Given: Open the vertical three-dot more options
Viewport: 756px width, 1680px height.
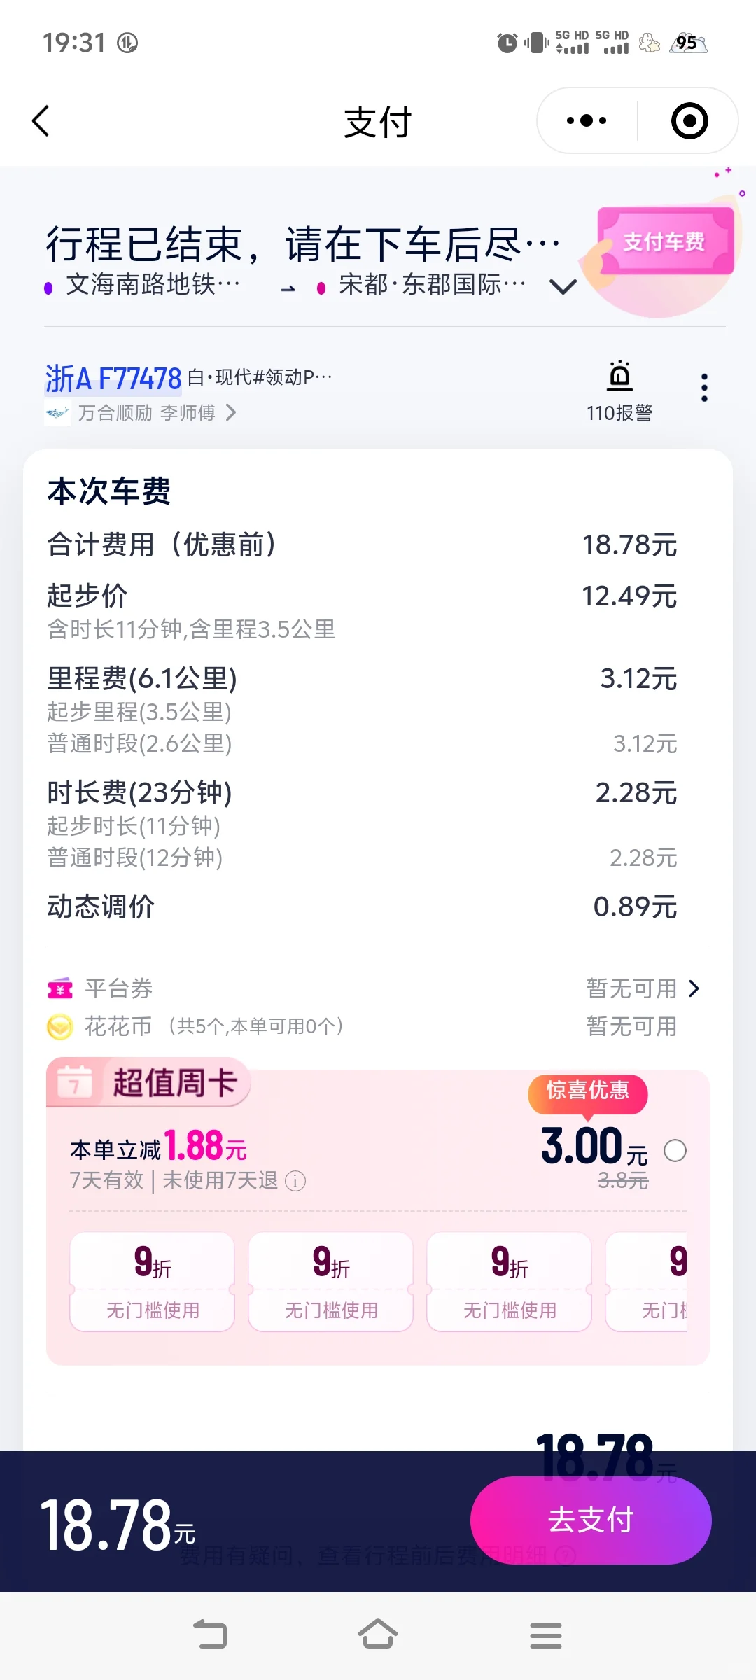Looking at the screenshot, I should coord(704,388).
